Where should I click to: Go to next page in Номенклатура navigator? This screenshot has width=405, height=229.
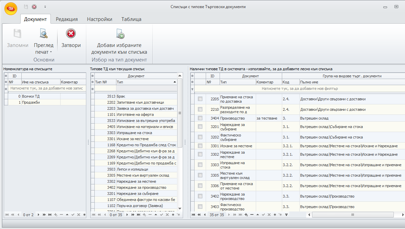coord(44,214)
